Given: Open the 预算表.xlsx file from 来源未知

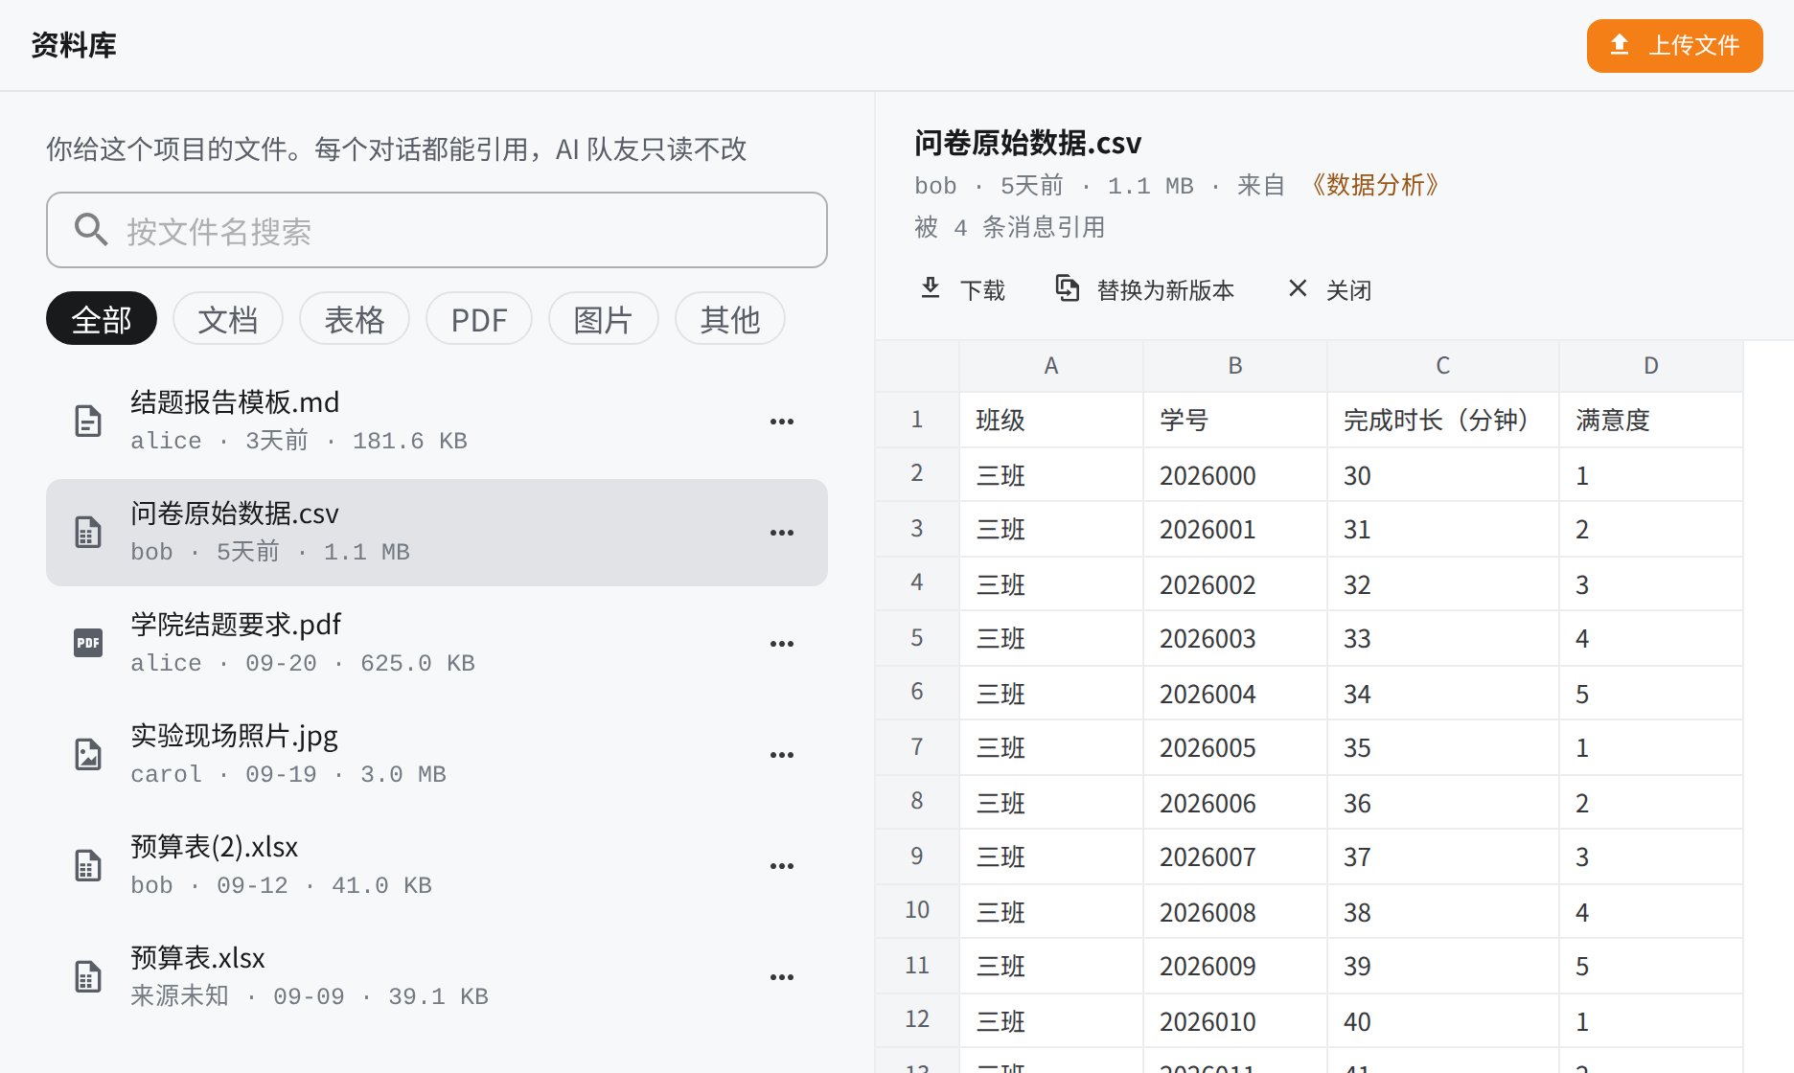Looking at the screenshot, I should [437, 977].
